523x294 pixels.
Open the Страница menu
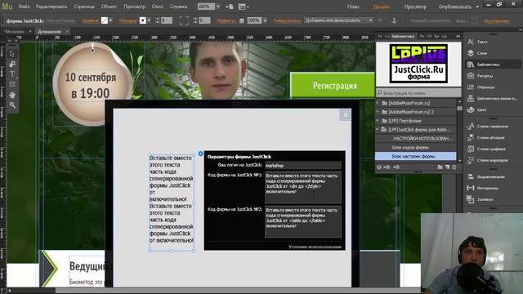83,7
